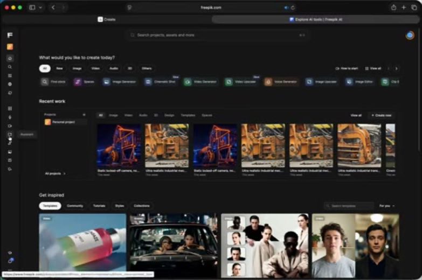This screenshot has height=280, width=422.
Task: Open the colorful bottle template thumbnail
Action: 82,246
